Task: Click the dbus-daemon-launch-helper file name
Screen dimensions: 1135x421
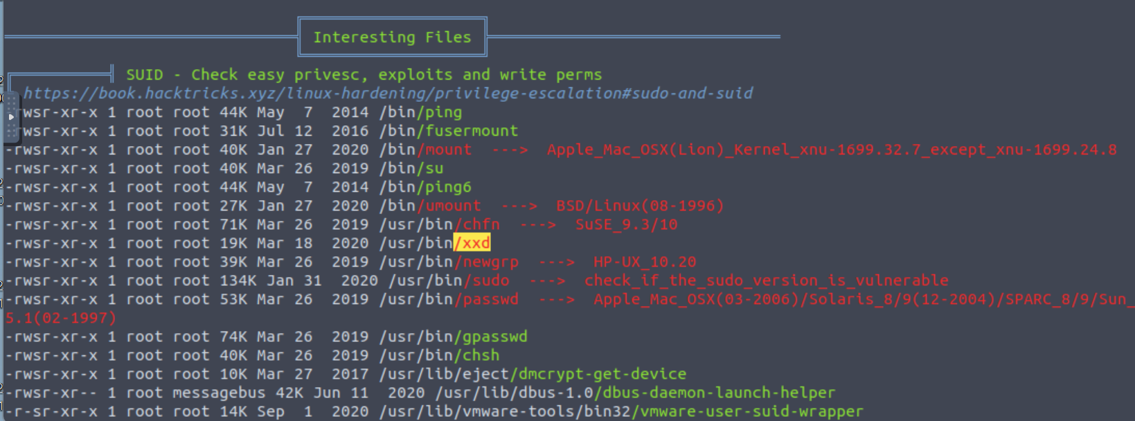Action: click(x=719, y=393)
